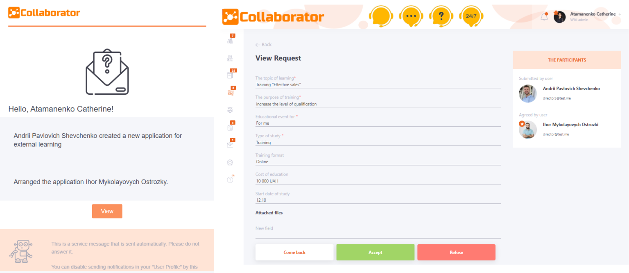The height and width of the screenshot is (273, 629).
Task: Accept the learning request
Action: point(375,252)
